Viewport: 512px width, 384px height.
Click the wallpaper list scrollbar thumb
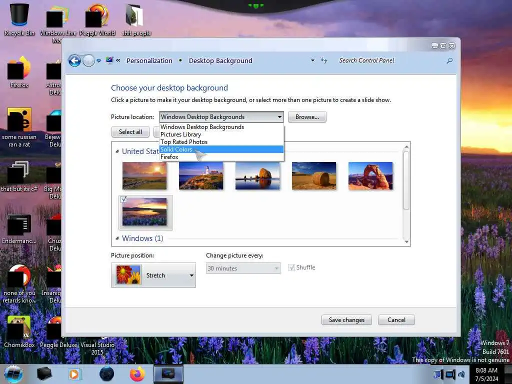[x=406, y=180]
